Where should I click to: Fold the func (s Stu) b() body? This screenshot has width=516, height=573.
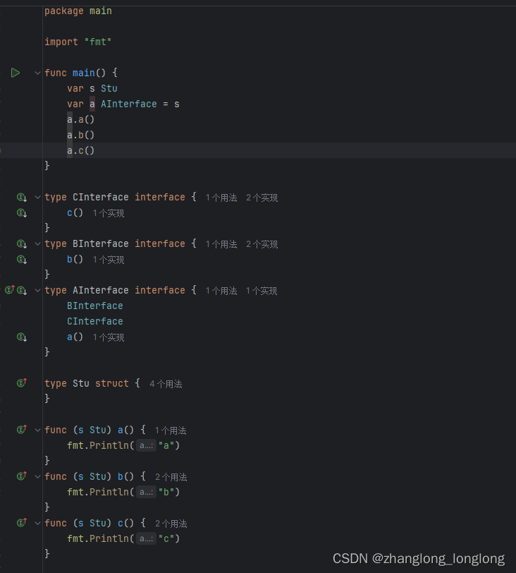(x=37, y=476)
